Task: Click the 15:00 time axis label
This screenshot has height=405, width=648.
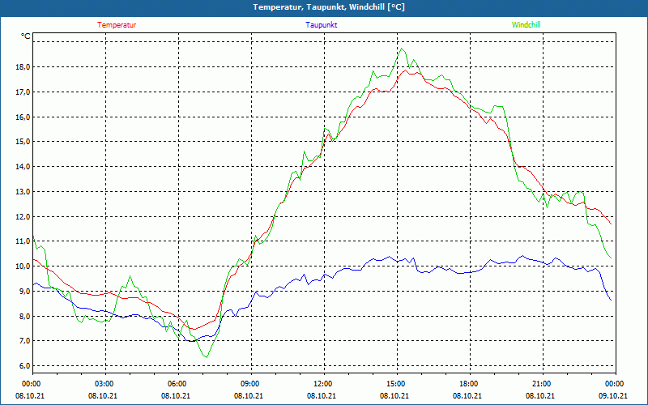Action: (x=395, y=384)
